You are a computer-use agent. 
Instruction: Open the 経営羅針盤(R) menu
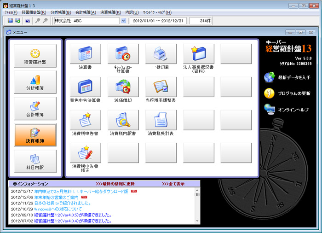34,12
